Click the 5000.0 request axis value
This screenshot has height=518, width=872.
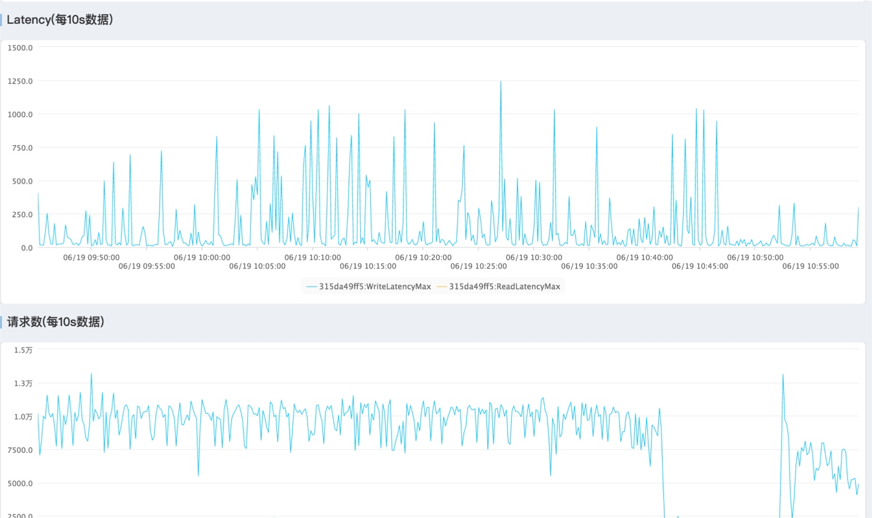pos(20,483)
